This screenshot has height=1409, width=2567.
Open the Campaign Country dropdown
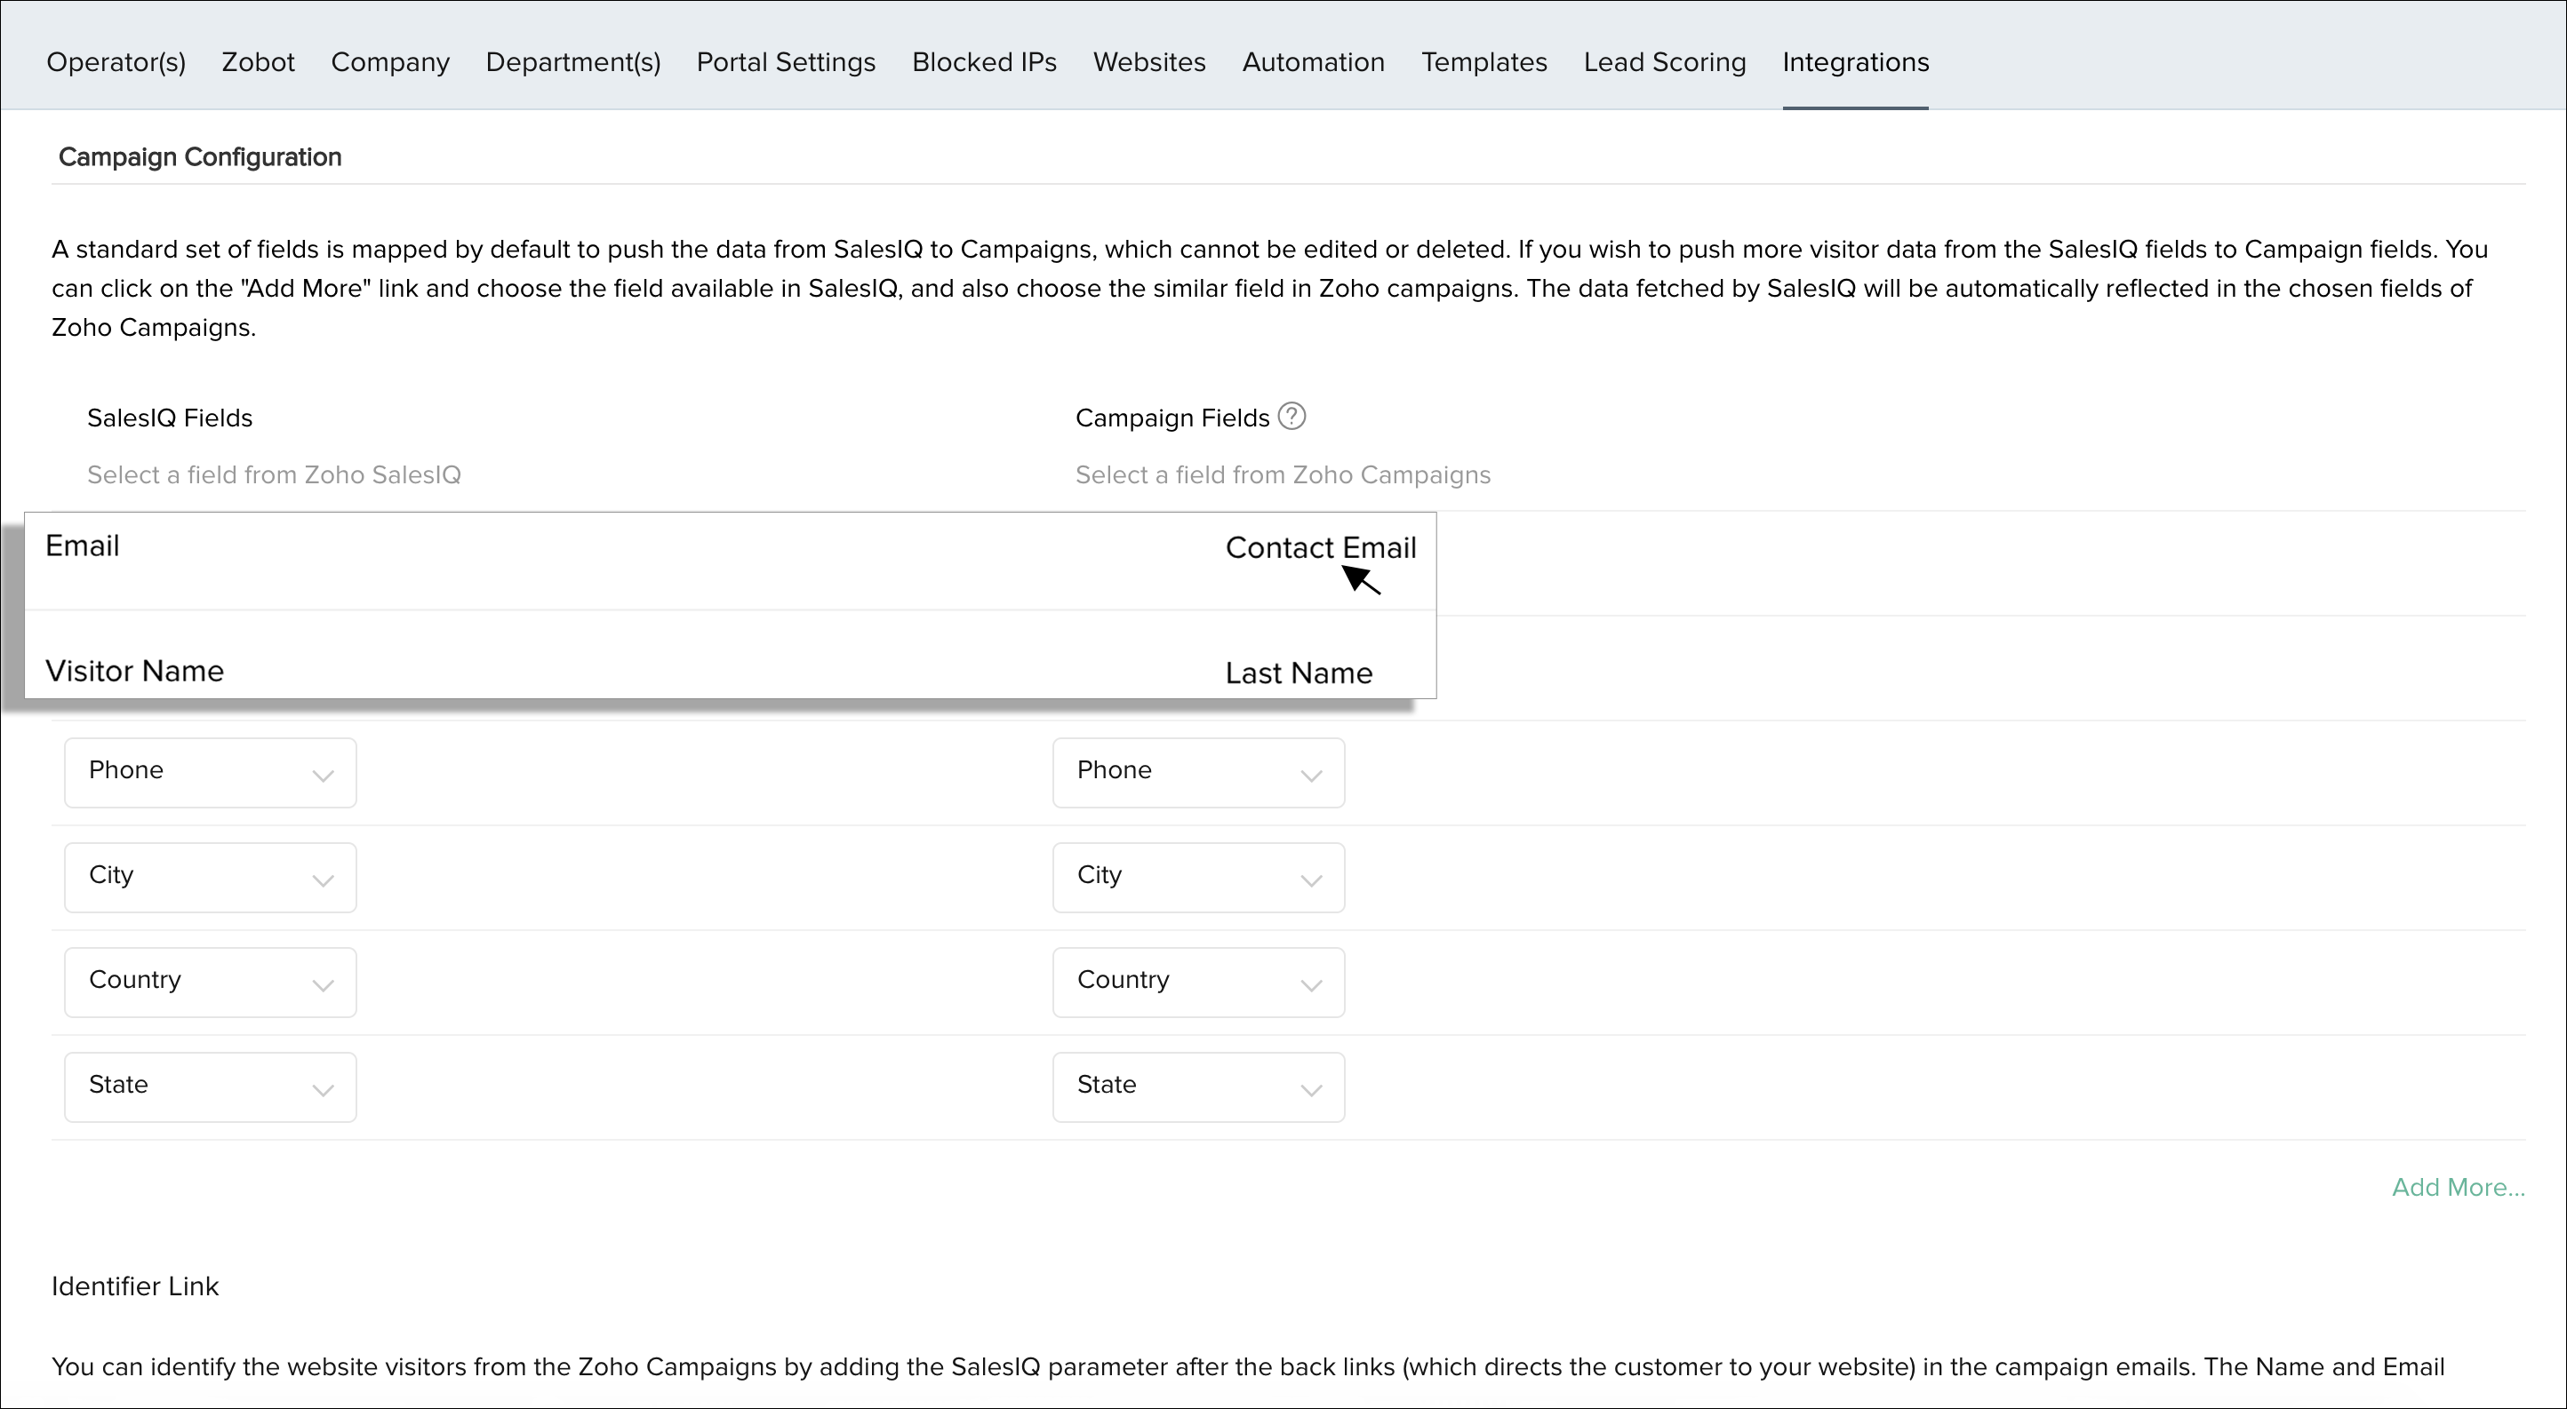tap(1198, 982)
